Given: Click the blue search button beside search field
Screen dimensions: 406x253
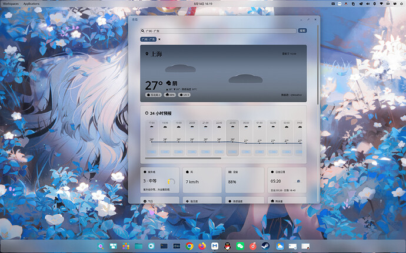Looking at the screenshot, I should 302,31.
